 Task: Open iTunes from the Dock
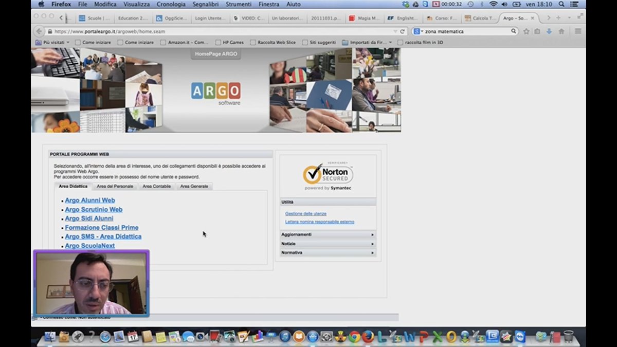(285, 337)
